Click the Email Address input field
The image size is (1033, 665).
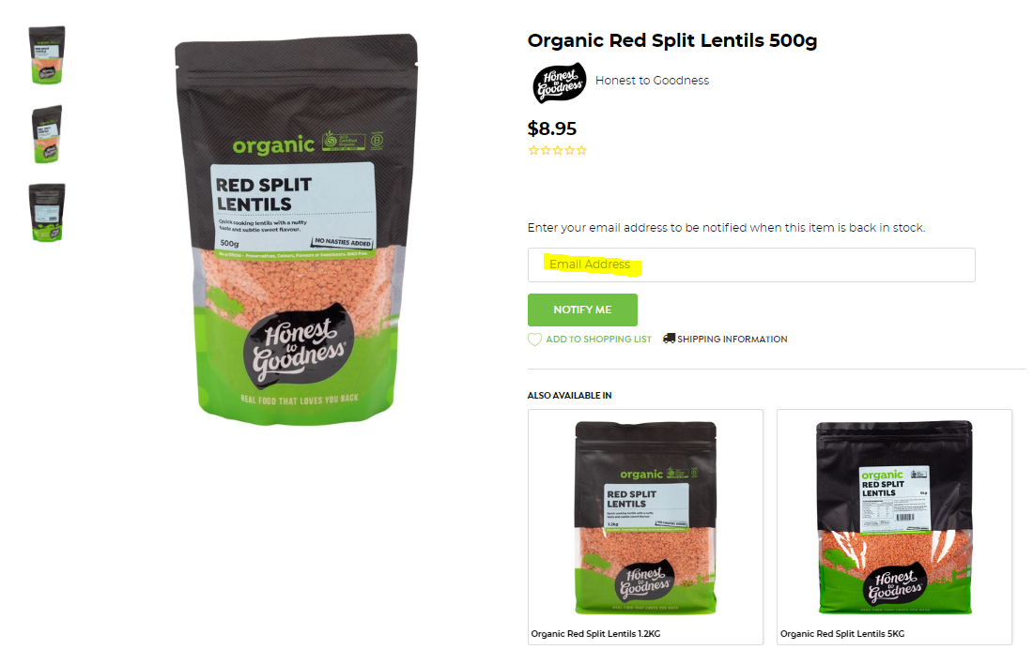point(751,265)
